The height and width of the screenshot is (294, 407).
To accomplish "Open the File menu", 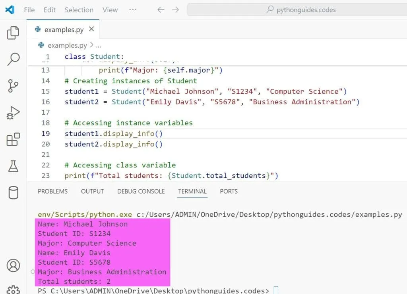I will pos(29,10).
